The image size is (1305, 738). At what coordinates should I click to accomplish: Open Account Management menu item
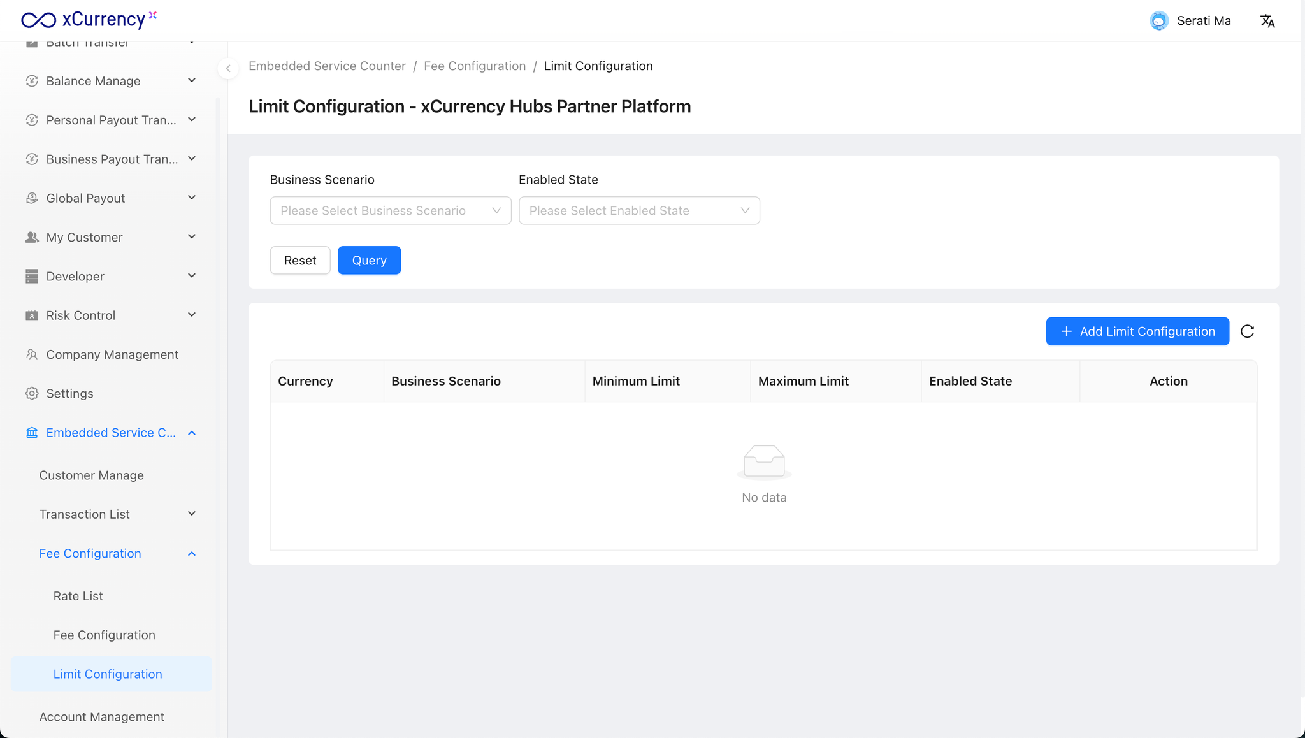coord(102,716)
